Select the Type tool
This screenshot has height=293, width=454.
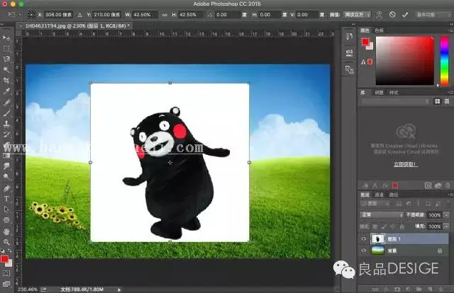(6, 198)
